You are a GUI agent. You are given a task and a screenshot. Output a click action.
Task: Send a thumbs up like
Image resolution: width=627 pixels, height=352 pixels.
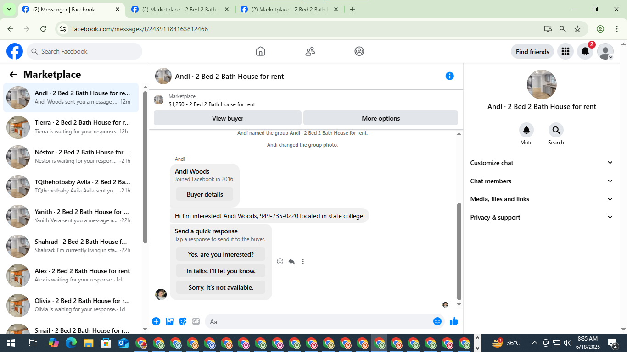coord(454,321)
